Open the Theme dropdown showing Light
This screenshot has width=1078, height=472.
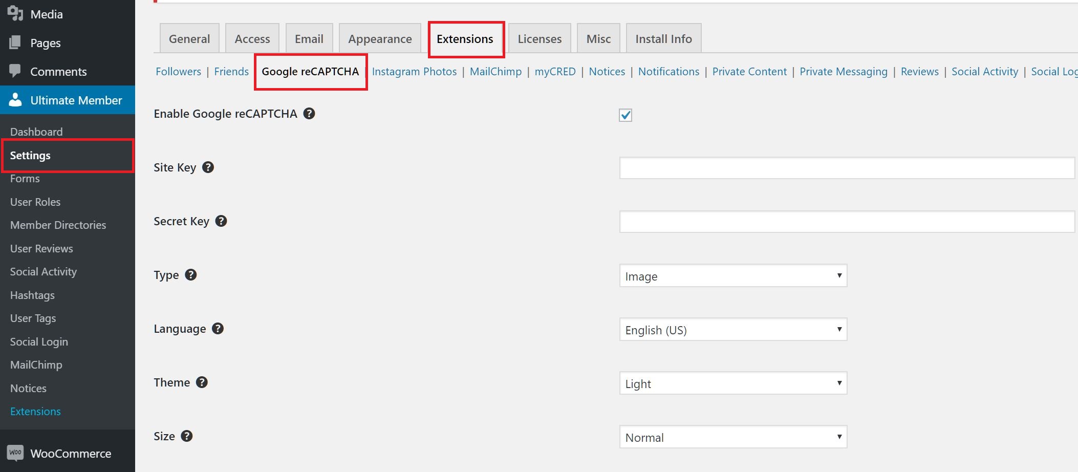[733, 383]
